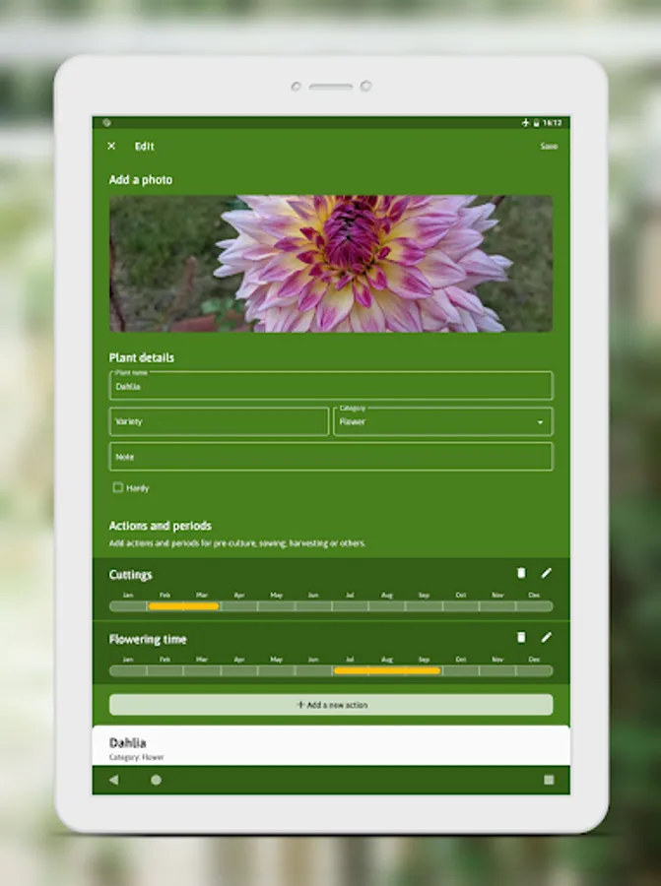Click the Dec segment in Cuttings timeline
This screenshot has height=886, width=661.
pyautogui.click(x=534, y=606)
